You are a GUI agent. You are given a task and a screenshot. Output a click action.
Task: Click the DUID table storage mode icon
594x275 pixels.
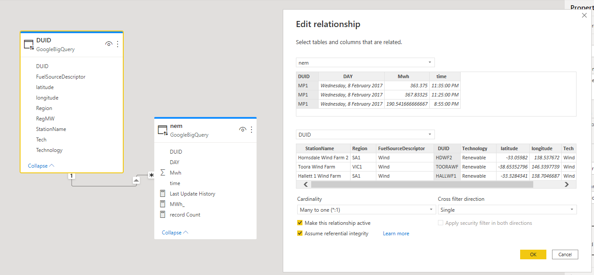coord(29,45)
